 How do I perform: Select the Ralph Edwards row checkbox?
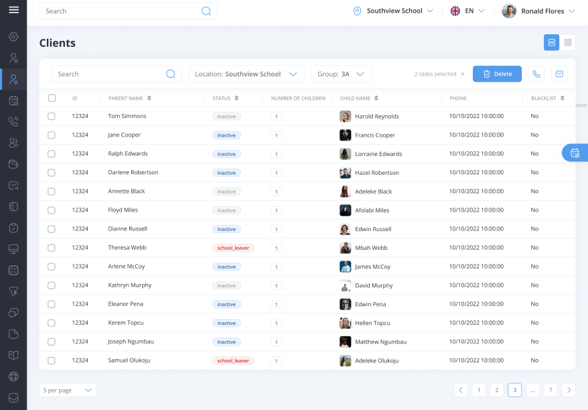click(52, 154)
